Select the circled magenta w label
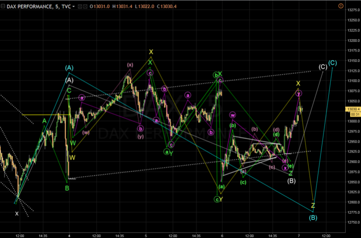This screenshot has height=238, width=361. point(232,115)
